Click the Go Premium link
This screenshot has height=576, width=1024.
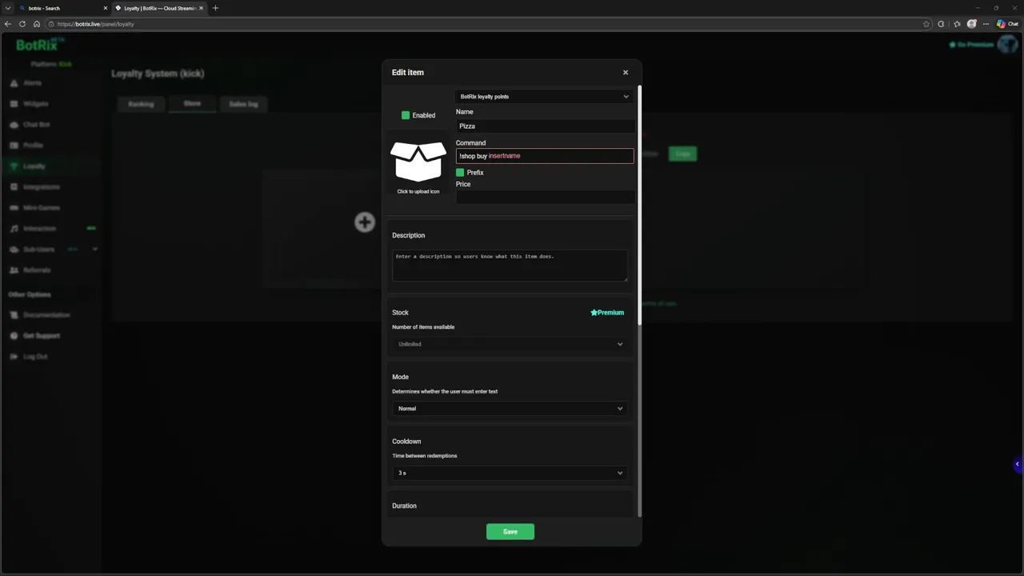[x=971, y=45]
